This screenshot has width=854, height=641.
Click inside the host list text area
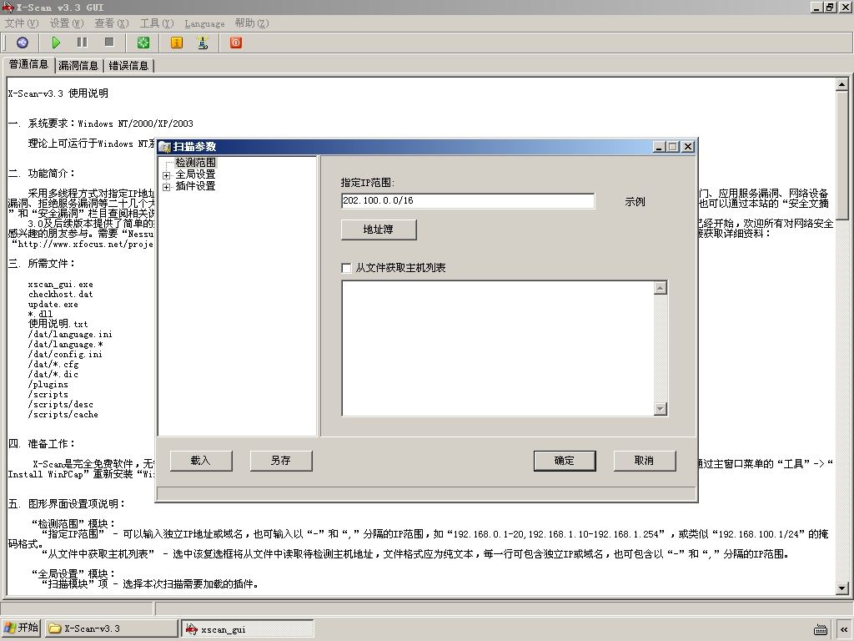(x=498, y=348)
